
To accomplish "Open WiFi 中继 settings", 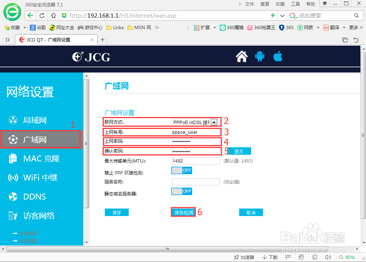I will (x=39, y=177).
